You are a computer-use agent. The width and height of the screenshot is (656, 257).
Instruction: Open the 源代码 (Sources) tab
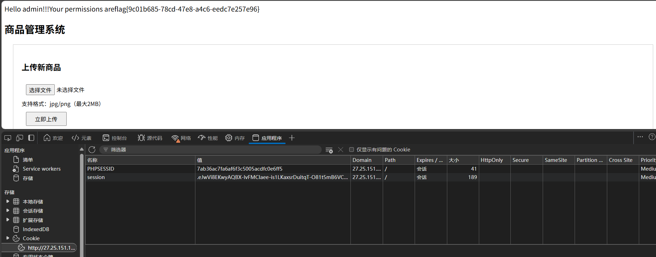coord(150,138)
